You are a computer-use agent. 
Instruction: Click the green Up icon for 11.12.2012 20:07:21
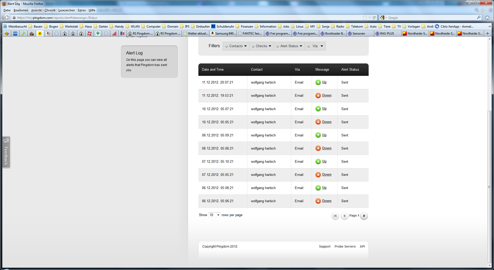318,83
